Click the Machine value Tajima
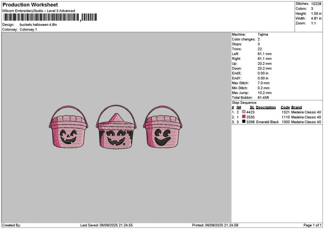 coord(263,35)
